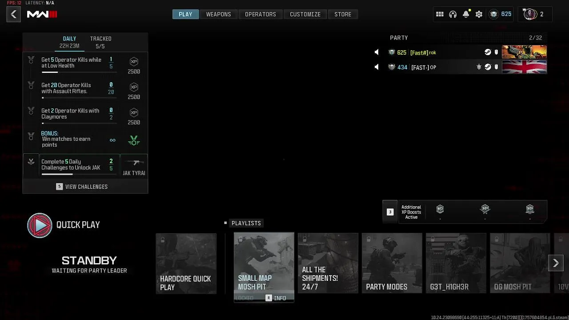The image size is (569, 320).
Task: Click the Assault Rifles kills challenge
Action: coord(85,90)
